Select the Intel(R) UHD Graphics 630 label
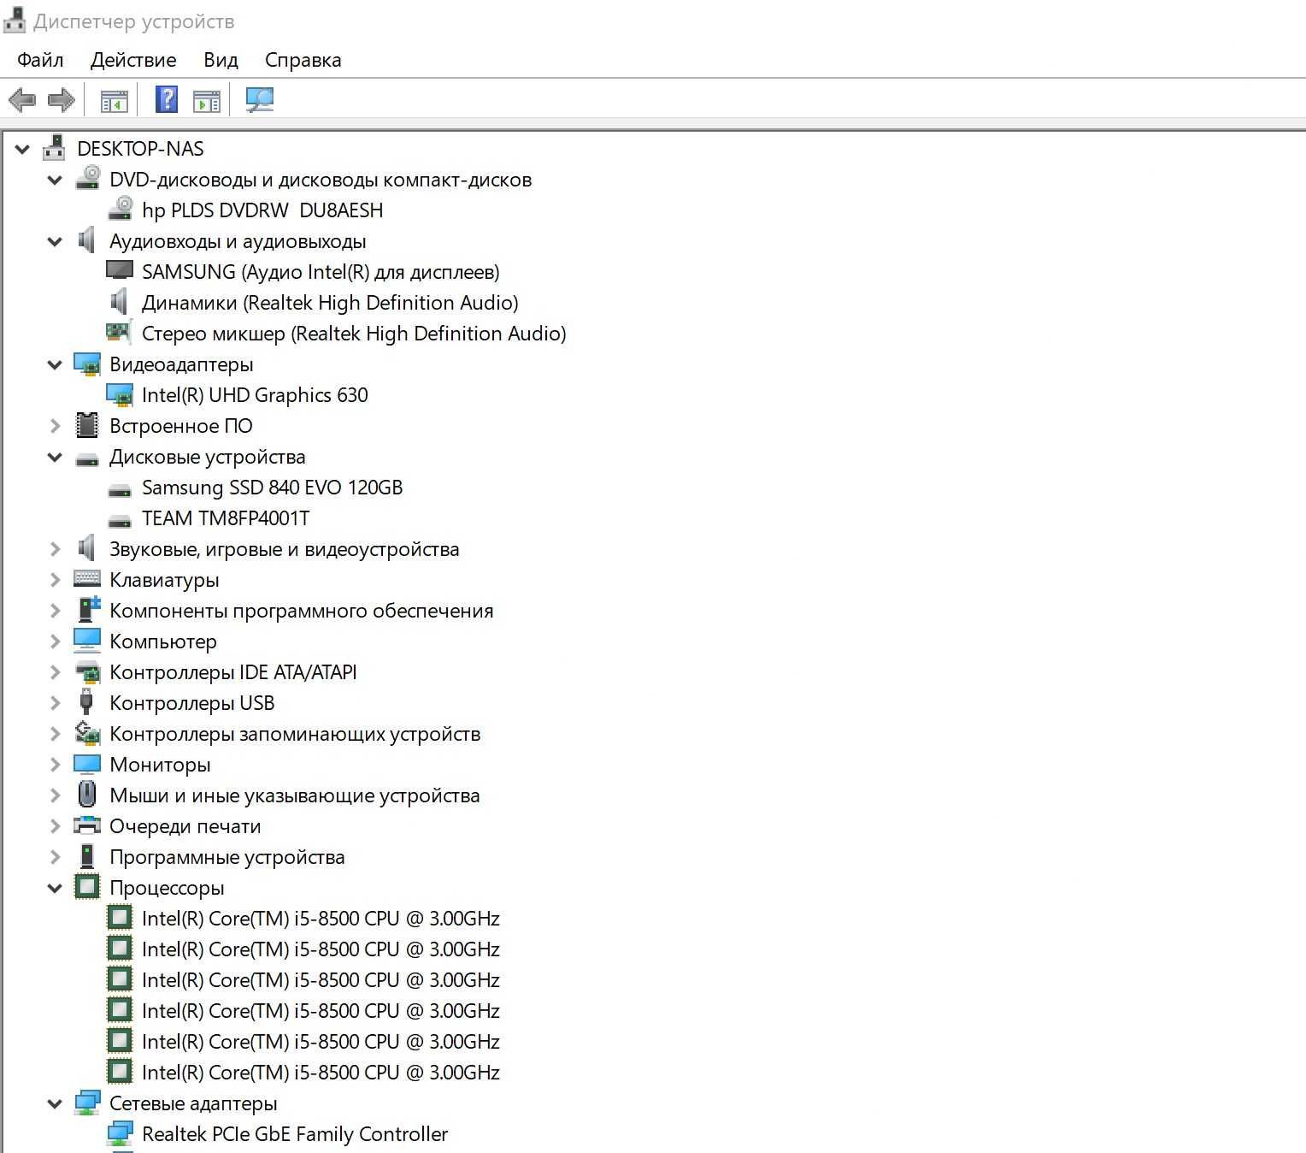This screenshot has height=1153, width=1306. (x=255, y=395)
